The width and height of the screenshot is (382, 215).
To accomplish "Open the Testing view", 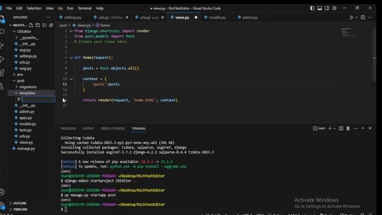I will pyautogui.click(x=2, y=86).
